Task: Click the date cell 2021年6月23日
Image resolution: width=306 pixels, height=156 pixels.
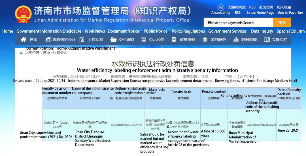Action: tap(289, 125)
